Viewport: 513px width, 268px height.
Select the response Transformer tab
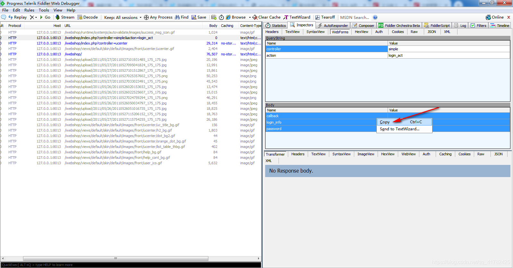(x=275, y=154)
